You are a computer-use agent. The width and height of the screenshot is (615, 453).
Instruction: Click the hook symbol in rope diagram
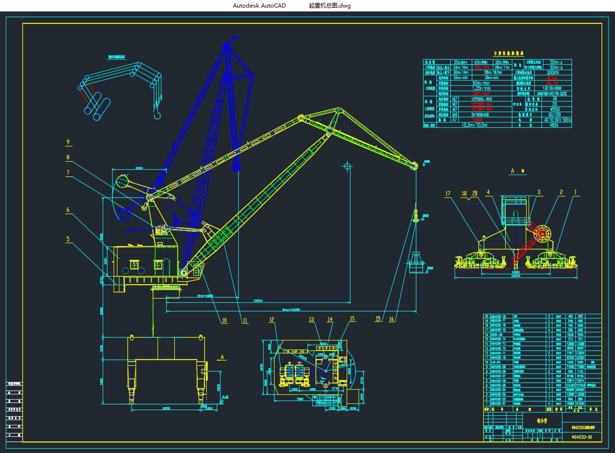click(157, 113)
